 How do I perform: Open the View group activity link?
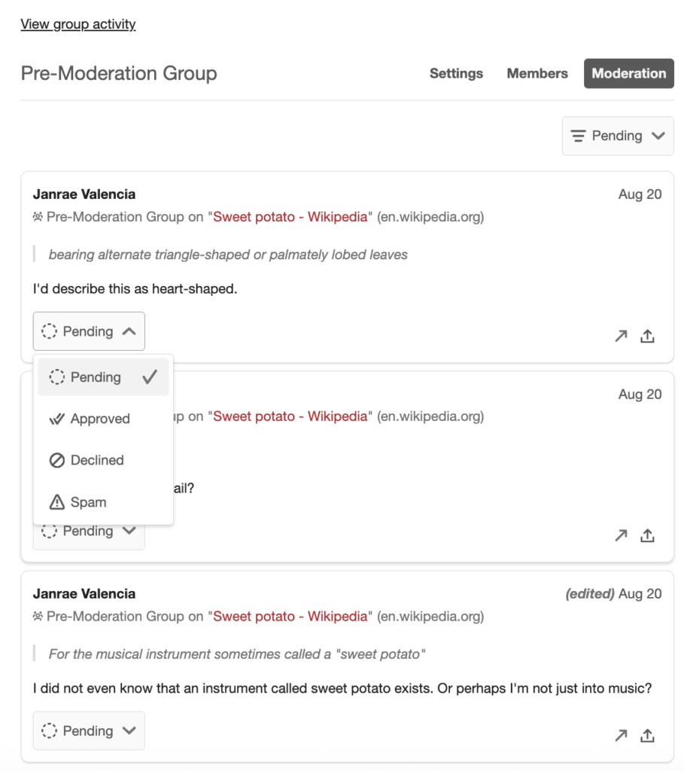[78, 23]
